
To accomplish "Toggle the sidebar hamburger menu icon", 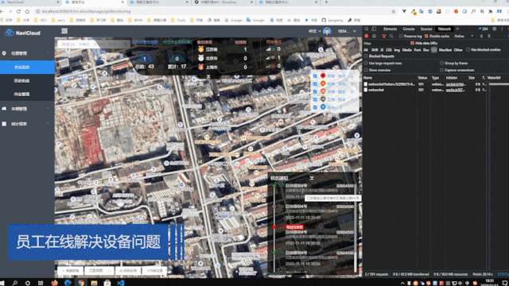I will click(64, 31).
